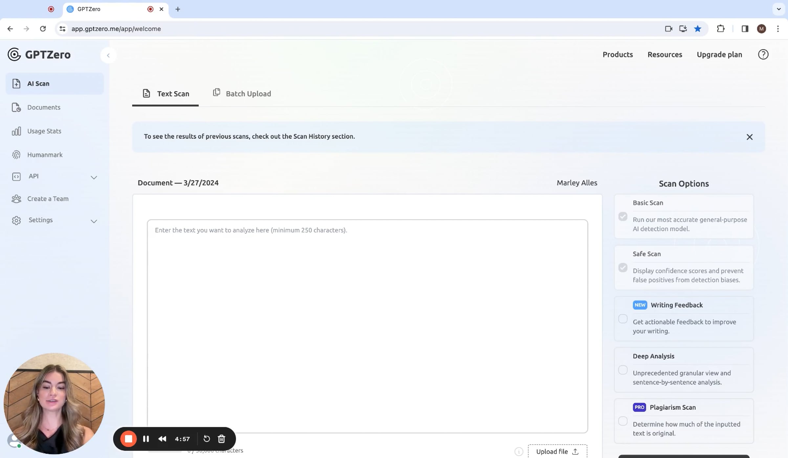Expand the Settings submenu chevron
The width and height of the screenshot is (788, 458).
point(94,221)
